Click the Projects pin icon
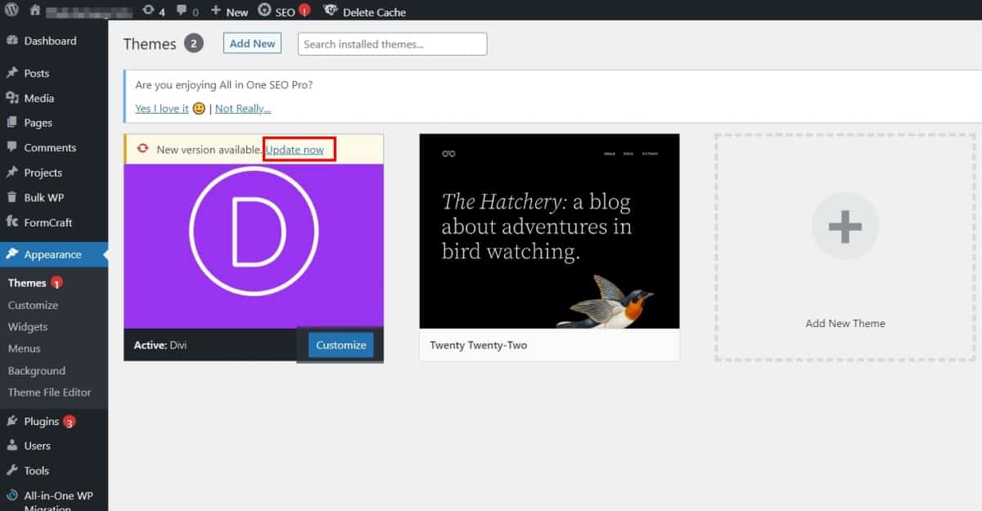Viewport: 982px width, 511px height. (11, 173)
